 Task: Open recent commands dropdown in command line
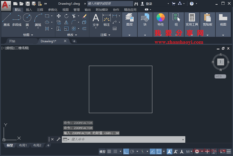(x=66, y=139)
